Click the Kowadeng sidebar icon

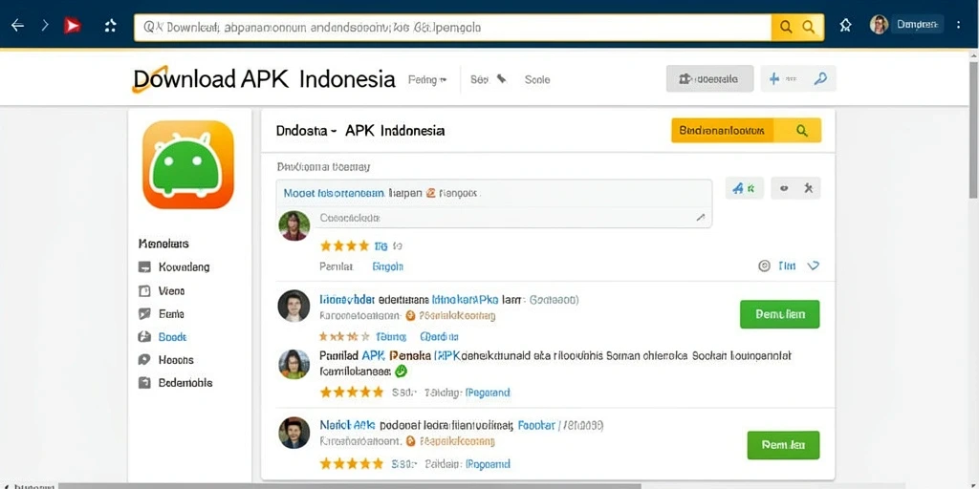144,267
